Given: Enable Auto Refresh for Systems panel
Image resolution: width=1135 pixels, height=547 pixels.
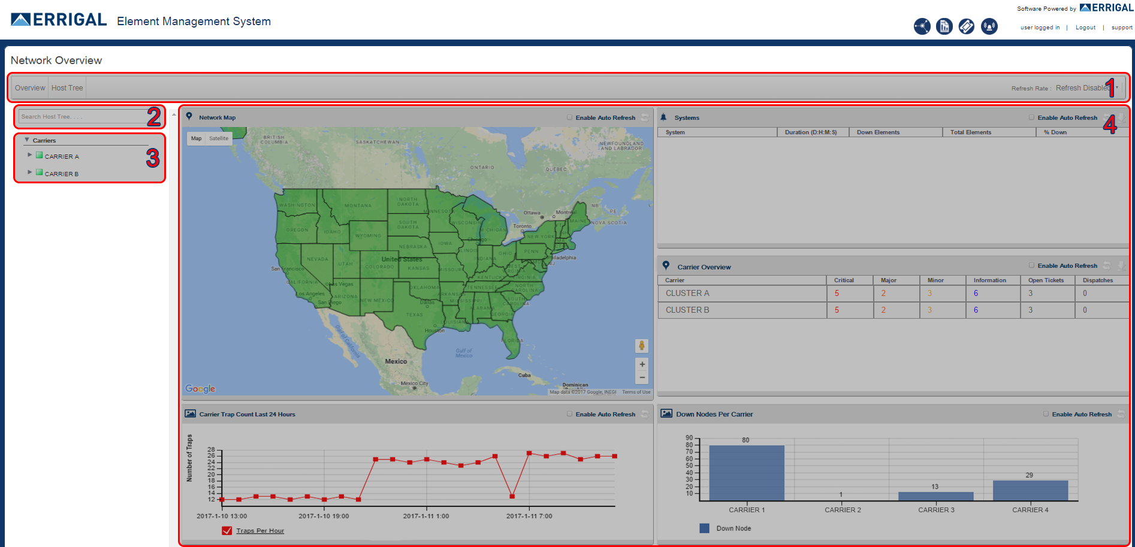Looking at the screenshot, I should pos(1031,117).
